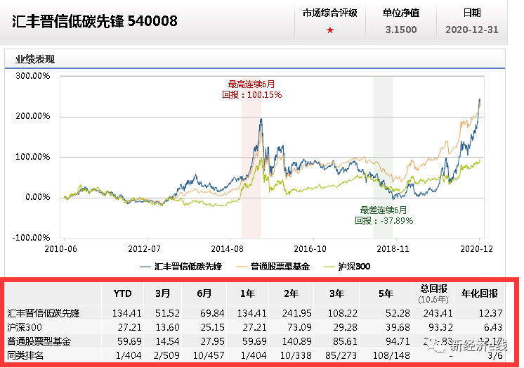The height and width of the screenshot is (368, 524).
Task: Click the 2020-12 x-axis label
Action: 476,249
